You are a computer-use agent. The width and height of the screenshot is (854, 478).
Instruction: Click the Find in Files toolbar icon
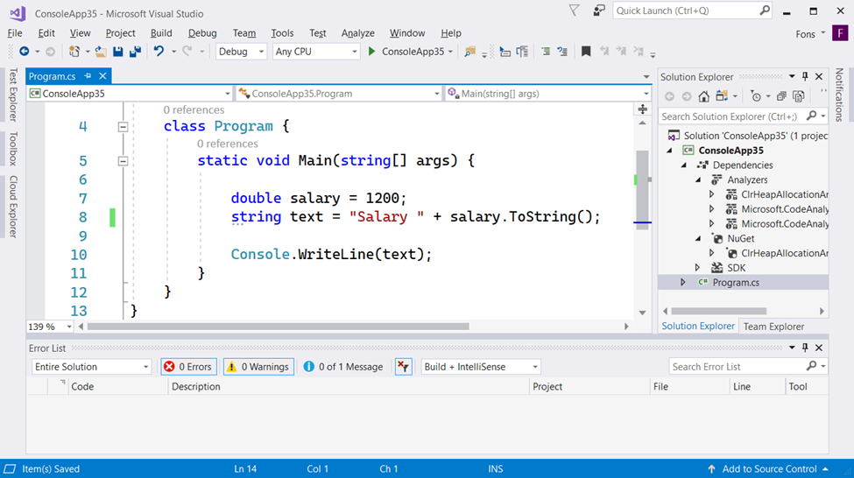(x=469, y=51)
